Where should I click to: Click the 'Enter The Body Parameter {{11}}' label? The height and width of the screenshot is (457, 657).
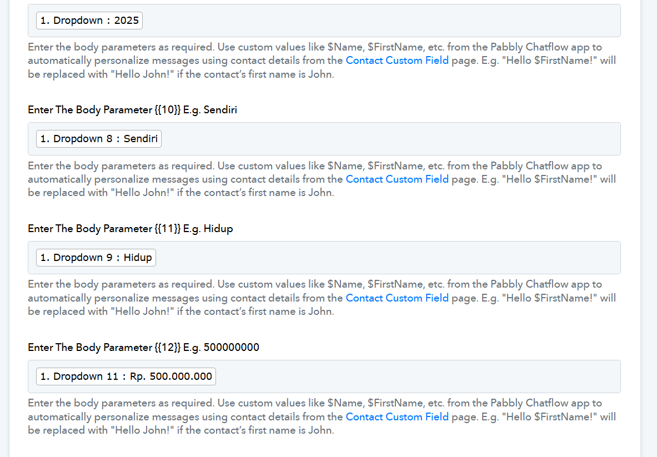[130, 229]
